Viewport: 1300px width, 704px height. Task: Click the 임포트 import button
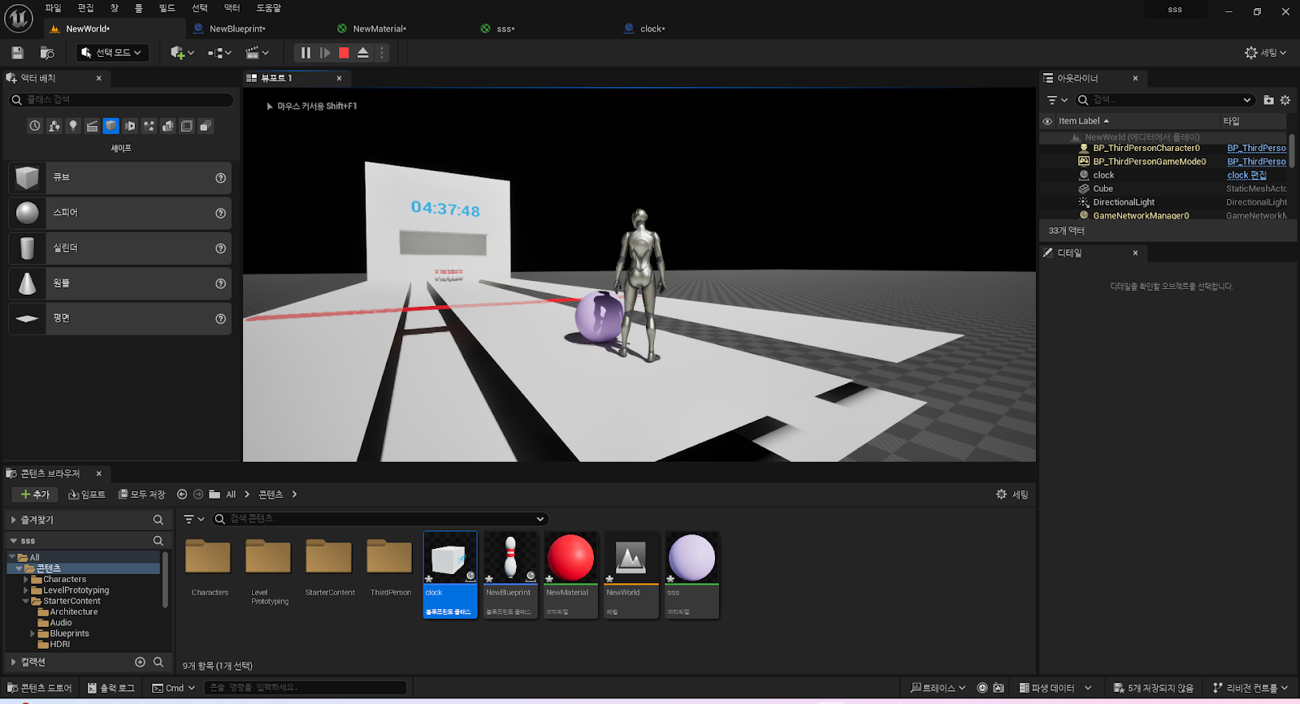[87, 495]
